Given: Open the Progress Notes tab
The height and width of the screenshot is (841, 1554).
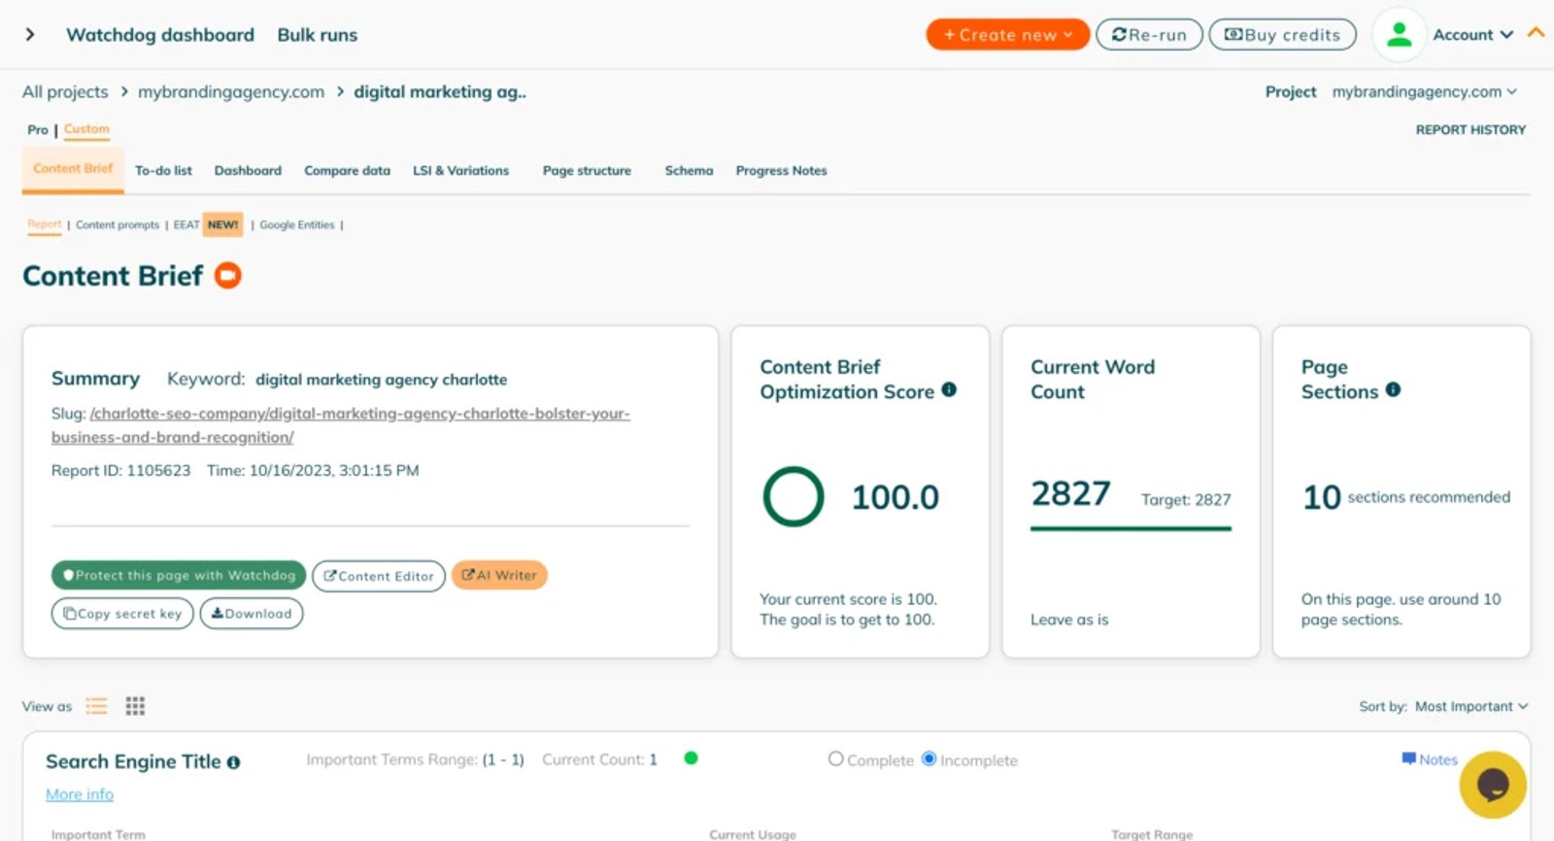Looking at the screenshot, I should pos(781,170).
